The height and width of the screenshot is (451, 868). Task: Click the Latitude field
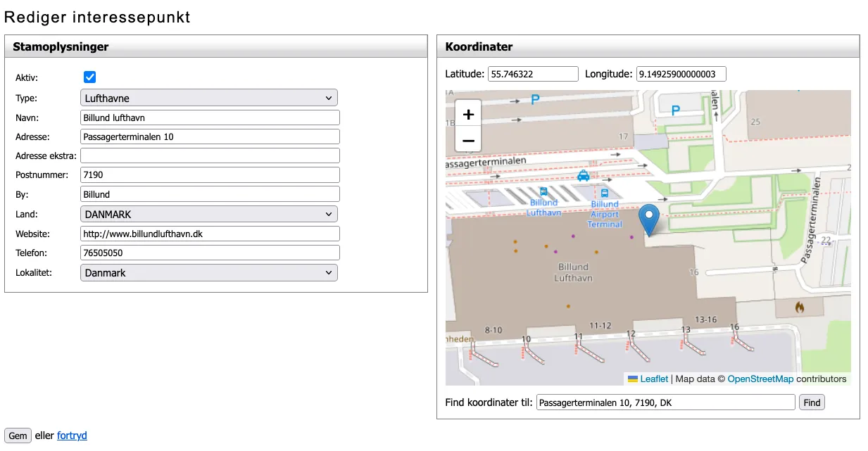533,74
